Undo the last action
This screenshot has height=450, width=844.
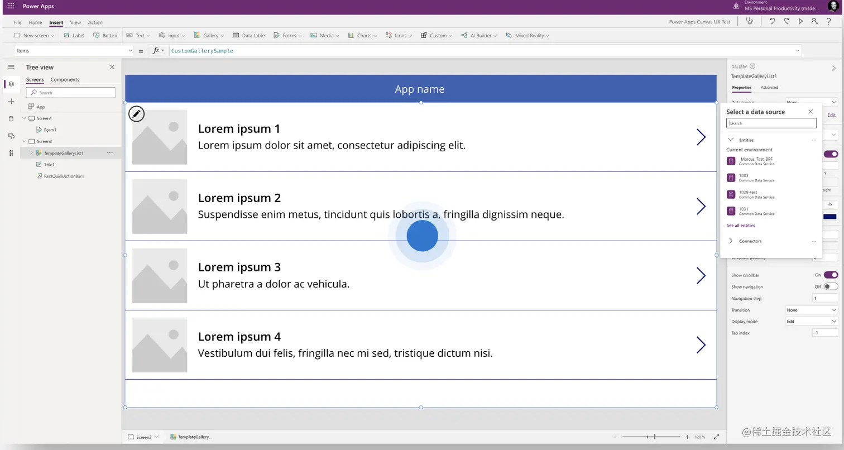[772, 21]
